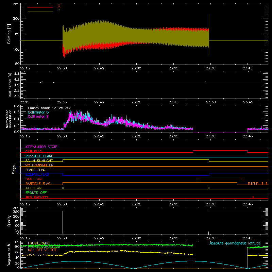Click the 'Degrees or %' axis title
This screenshot has width=272, height=272.
[x=9, y=255]
